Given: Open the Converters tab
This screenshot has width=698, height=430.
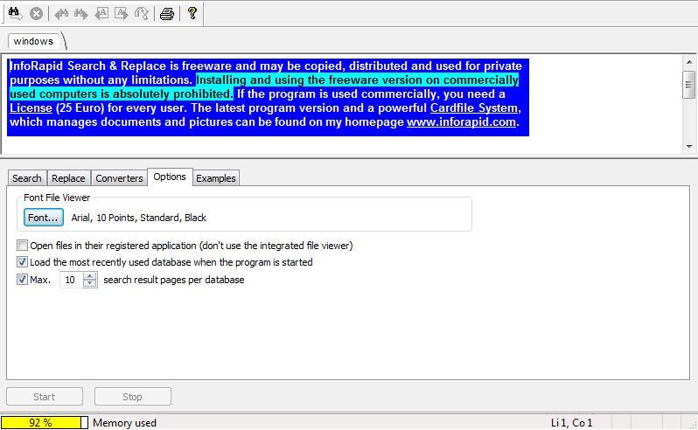Looking at the screenshot, I should click(119, 178).
